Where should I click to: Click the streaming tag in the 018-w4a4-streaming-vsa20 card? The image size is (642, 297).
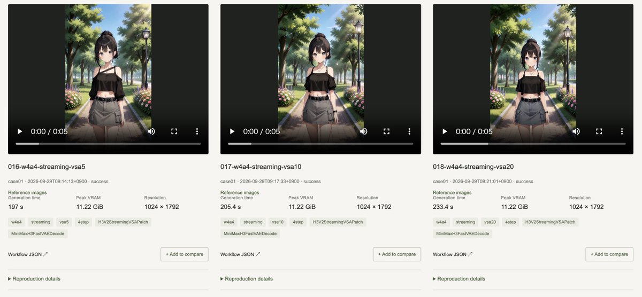[x=465, y=222]
